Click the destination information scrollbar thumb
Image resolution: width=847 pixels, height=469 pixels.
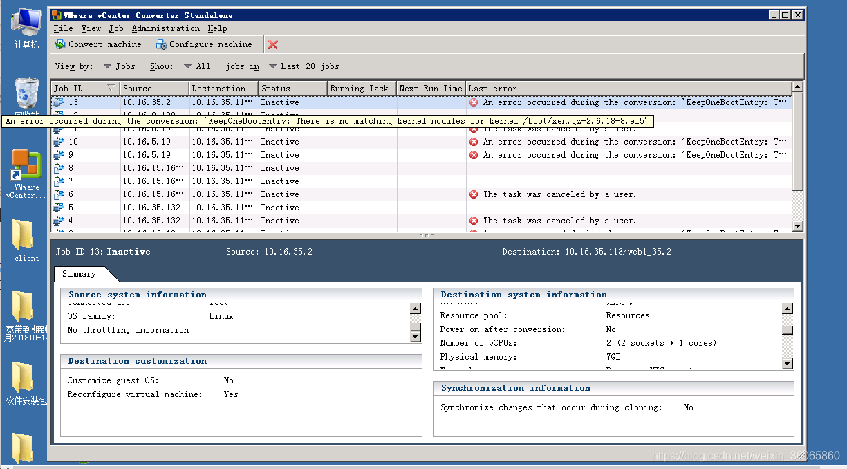point(788,330)
